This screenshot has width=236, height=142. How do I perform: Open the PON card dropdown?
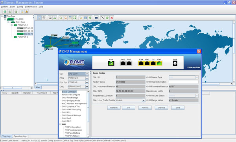tap(87, 78)
